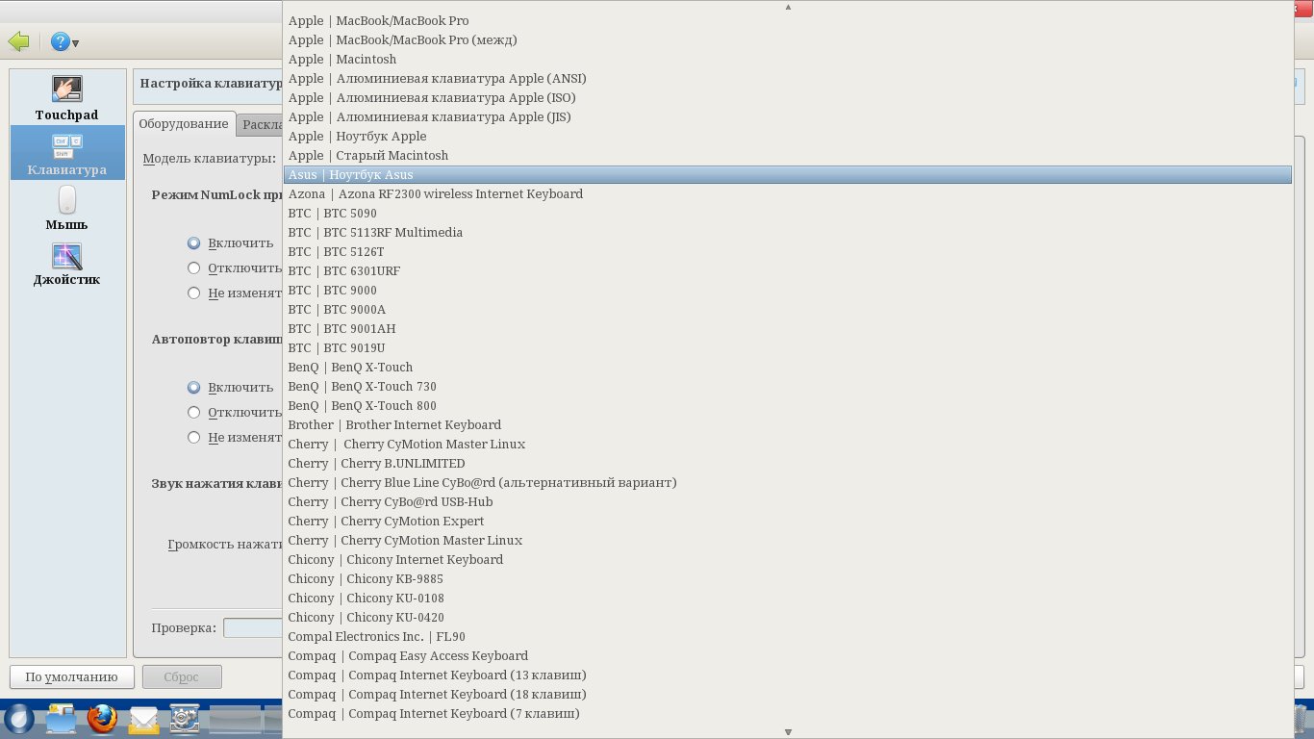The width and height of the screenshot is (1314, 739).
Task: Choose 'BenQ | BenQ X-Touch 800'
Action: [x=788, y=406]
